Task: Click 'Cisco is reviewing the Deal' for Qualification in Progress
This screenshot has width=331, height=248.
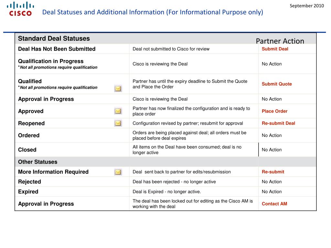Action: (x=160, y=64)
